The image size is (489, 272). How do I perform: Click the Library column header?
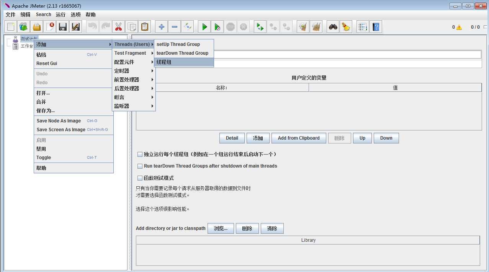[308, 240]
